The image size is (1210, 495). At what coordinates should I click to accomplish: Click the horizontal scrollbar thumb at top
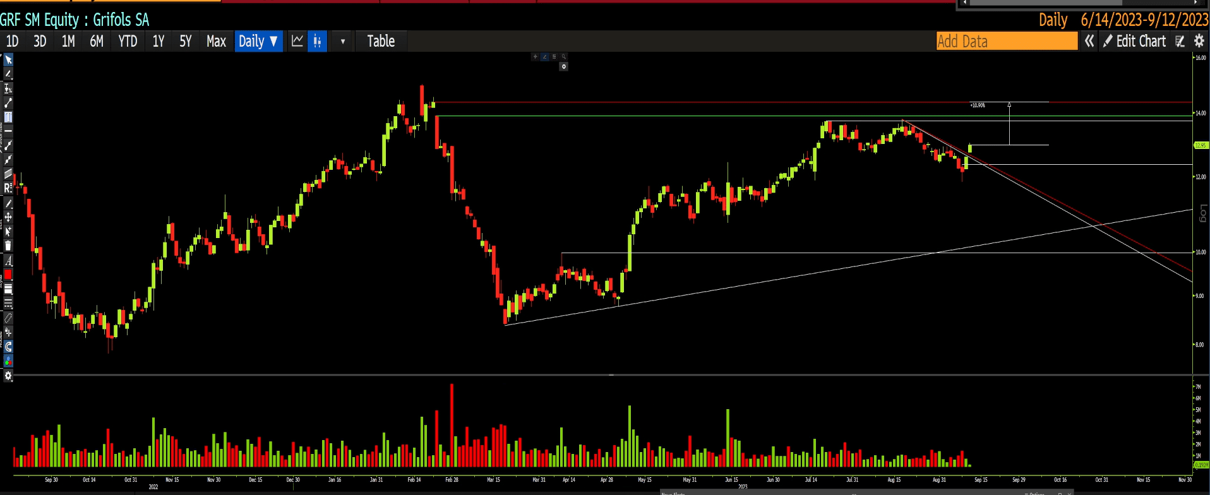pyautogui.click(x=1045, y=3)
